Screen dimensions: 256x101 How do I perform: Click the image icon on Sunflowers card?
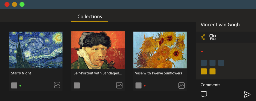tap(181, 85)
